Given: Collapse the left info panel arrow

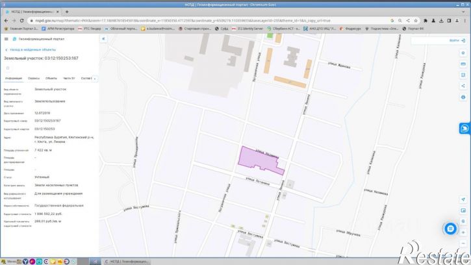Looking at the screenshot, I should click(x=103, y=39).
